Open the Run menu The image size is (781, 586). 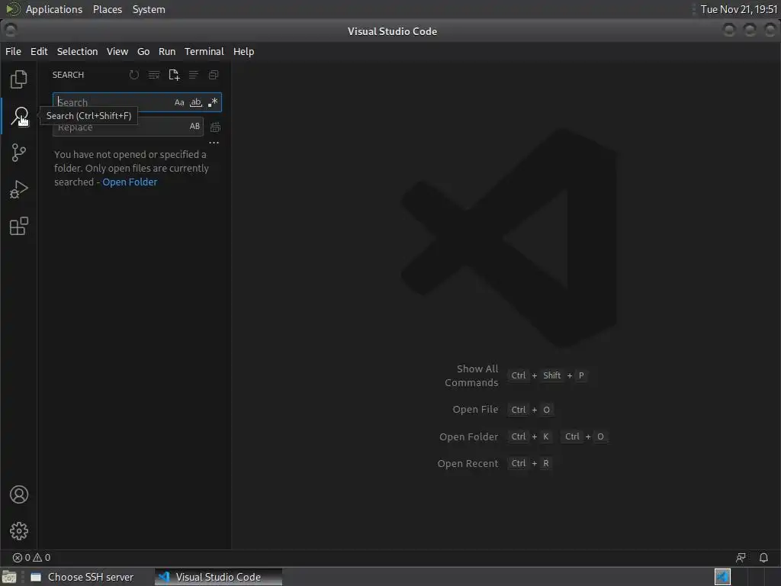(167, 51)
